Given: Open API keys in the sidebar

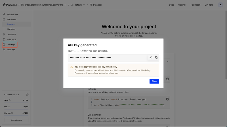Looking at the screenshot, I should coord(11,45).
